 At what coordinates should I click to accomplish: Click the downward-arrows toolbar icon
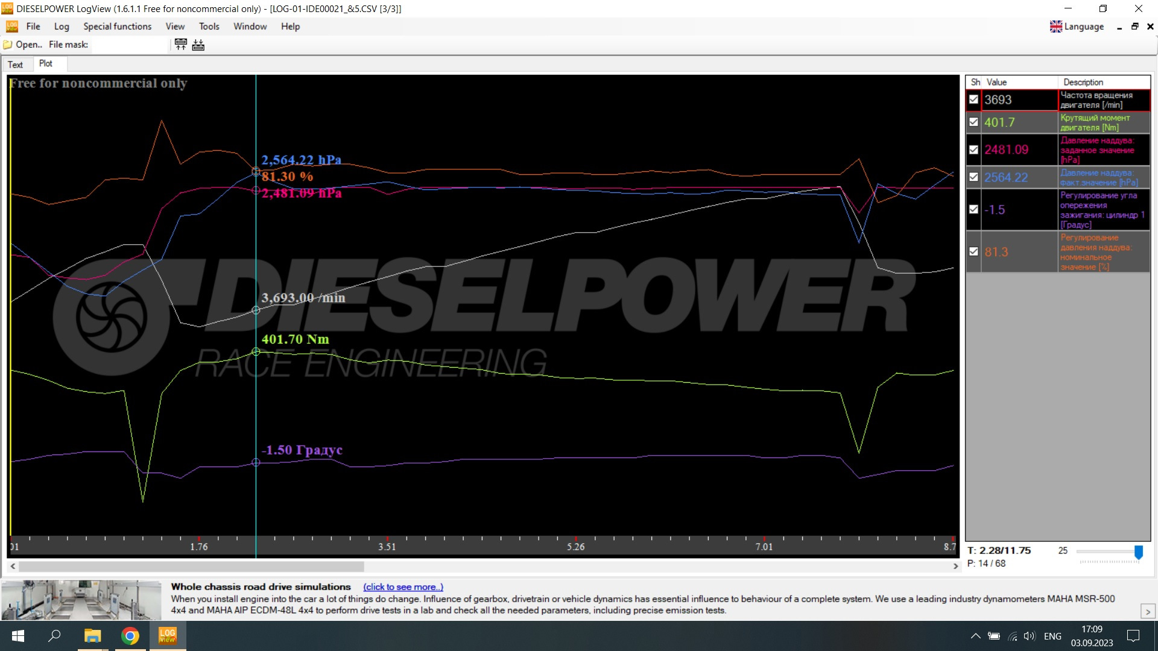[198, 44]
